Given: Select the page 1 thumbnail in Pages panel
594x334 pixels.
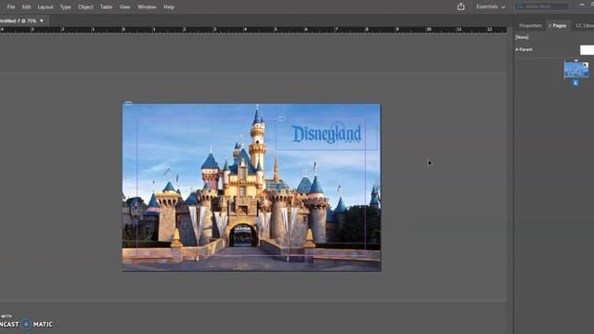Looking at the screenshot, I should (x=576, y=71).
